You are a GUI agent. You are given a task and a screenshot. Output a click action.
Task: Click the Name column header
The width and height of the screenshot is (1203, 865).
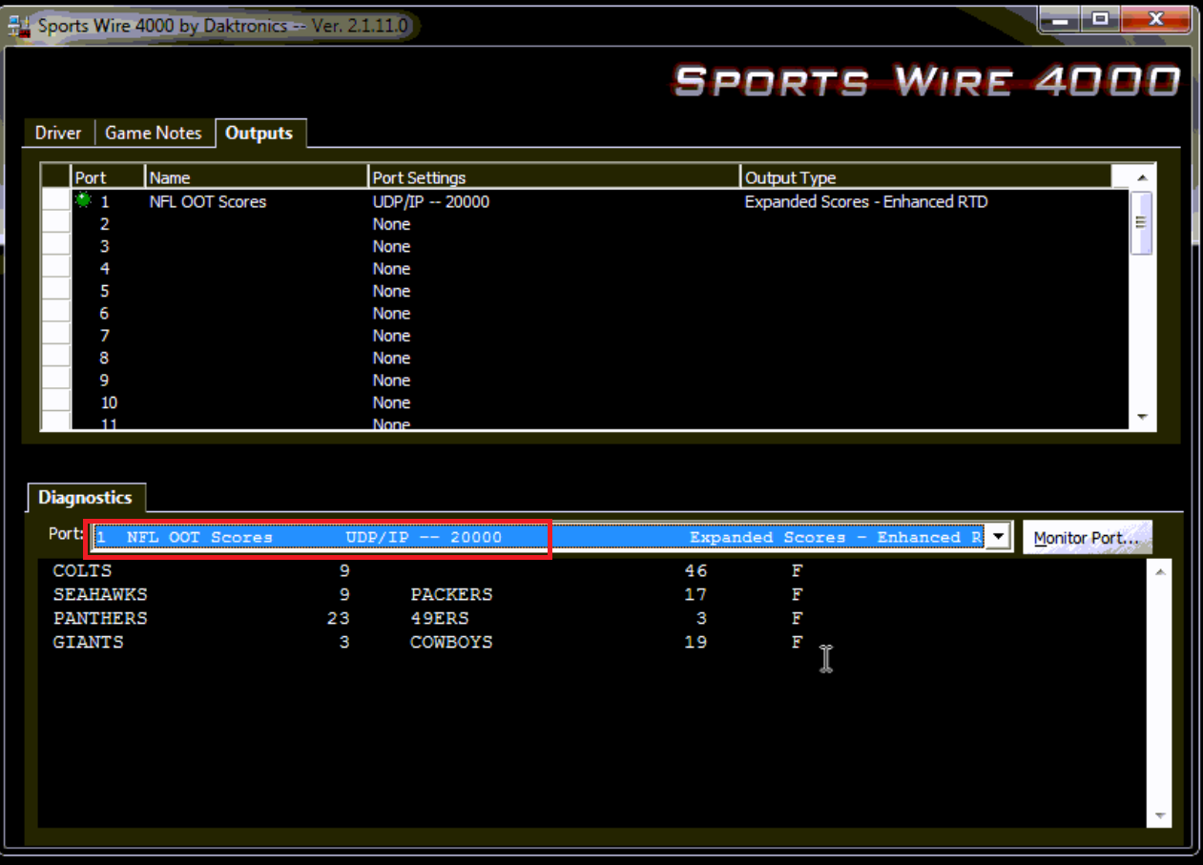pos(256,177)
